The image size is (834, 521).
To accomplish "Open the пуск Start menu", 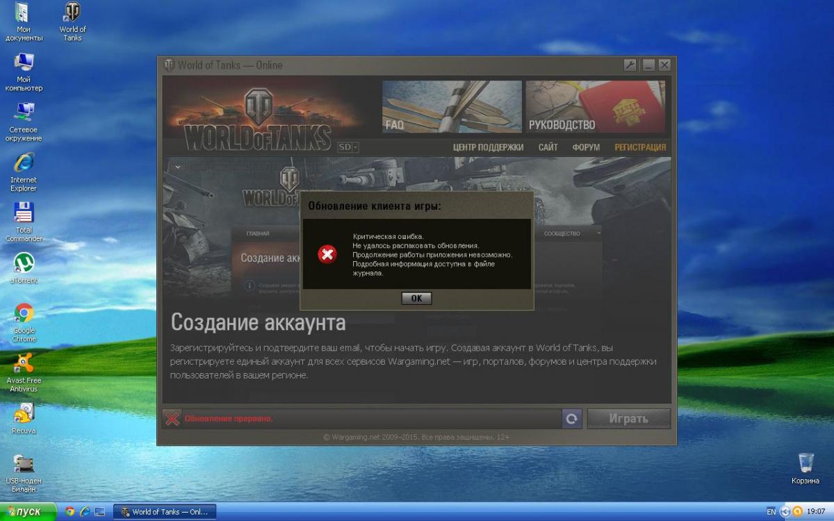I will click(28, 512).
